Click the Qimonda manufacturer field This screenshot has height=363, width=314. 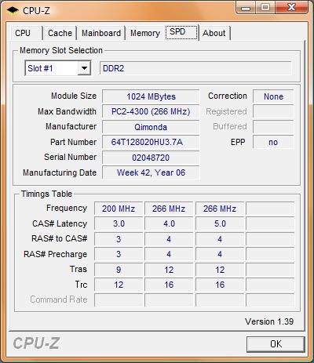[x=151, y=127]
